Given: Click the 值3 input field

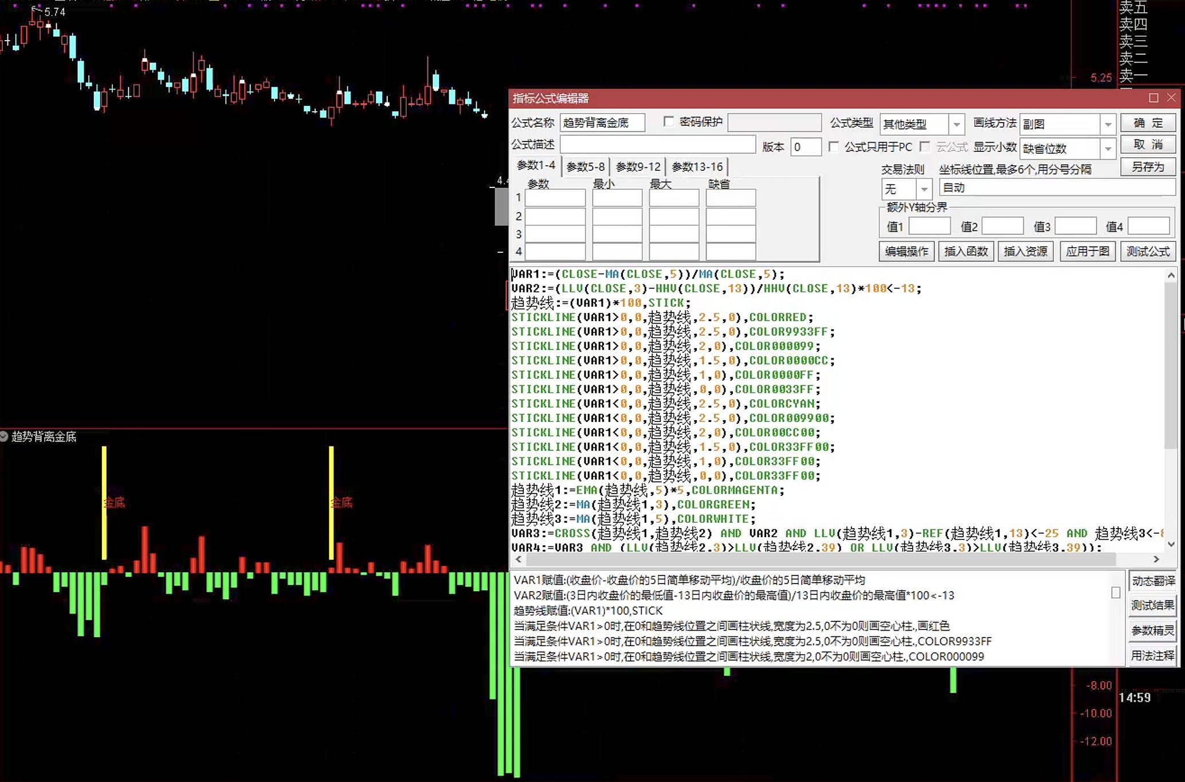Looking at the screenshot, I should pos(1076,226).
